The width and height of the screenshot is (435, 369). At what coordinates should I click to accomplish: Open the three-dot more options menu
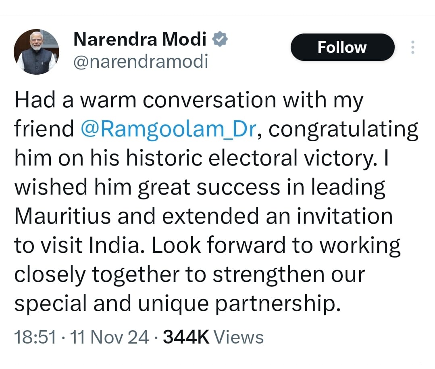tap(412, 47)
